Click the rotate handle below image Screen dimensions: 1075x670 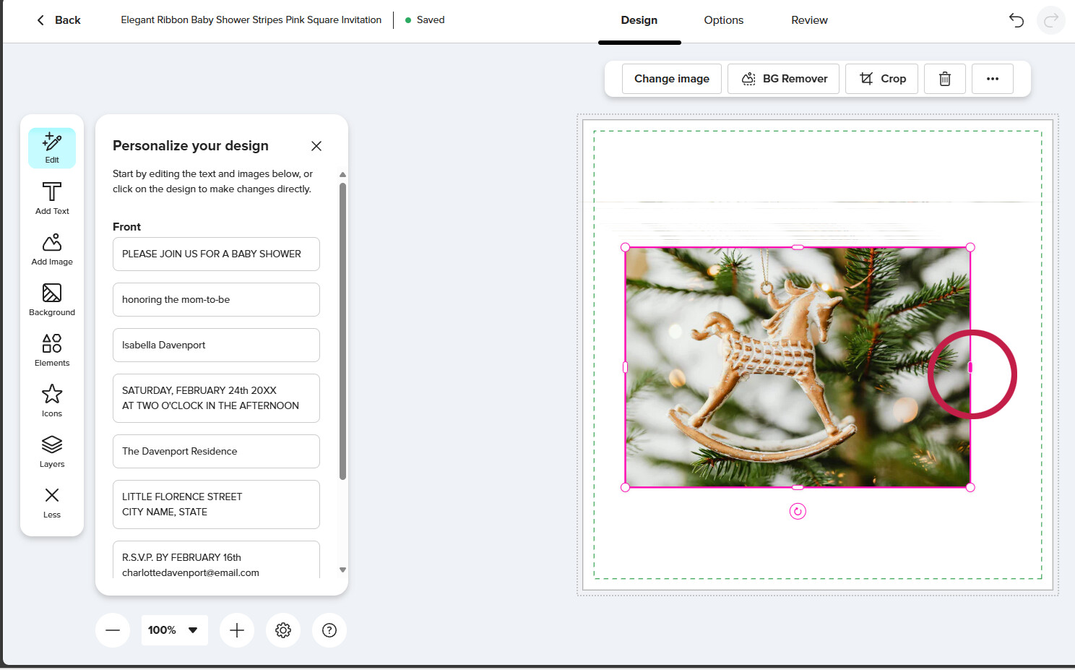[x=798, y=512]
